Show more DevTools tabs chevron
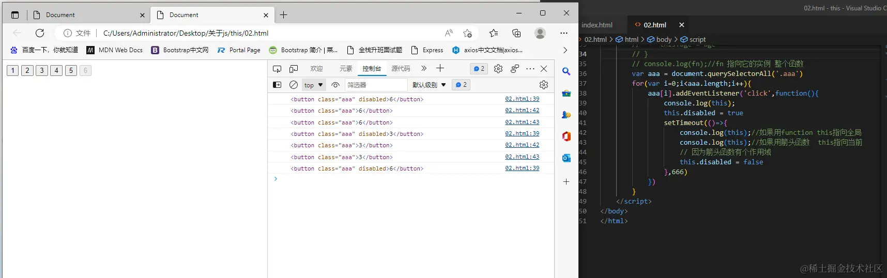887x278 pixels. click(424, 68)
